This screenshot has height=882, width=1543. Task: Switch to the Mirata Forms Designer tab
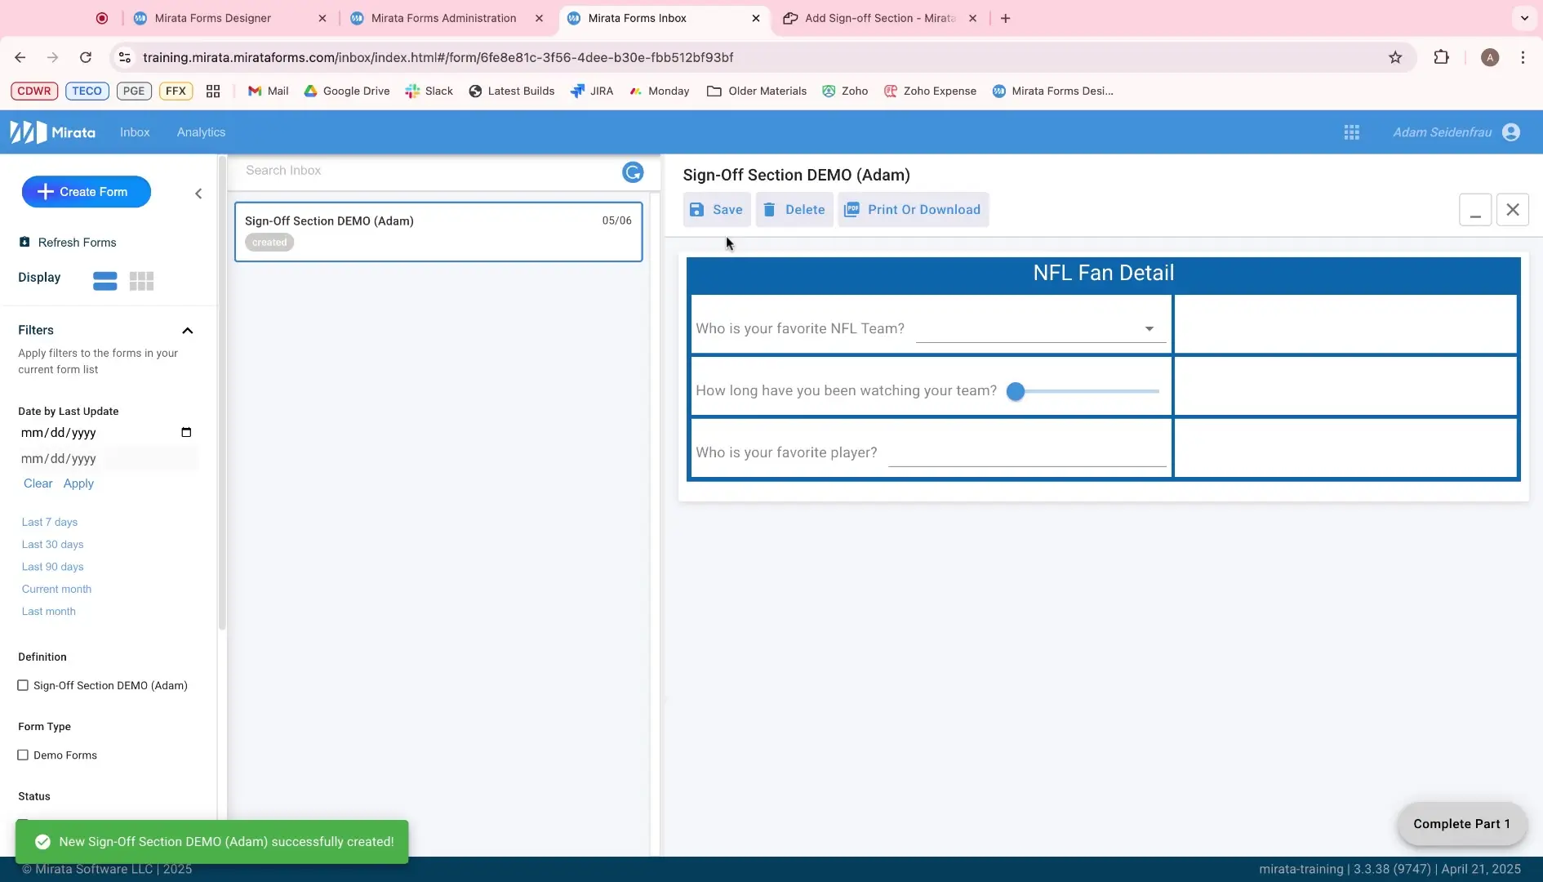pyautogui.click(x=212, y=18)
